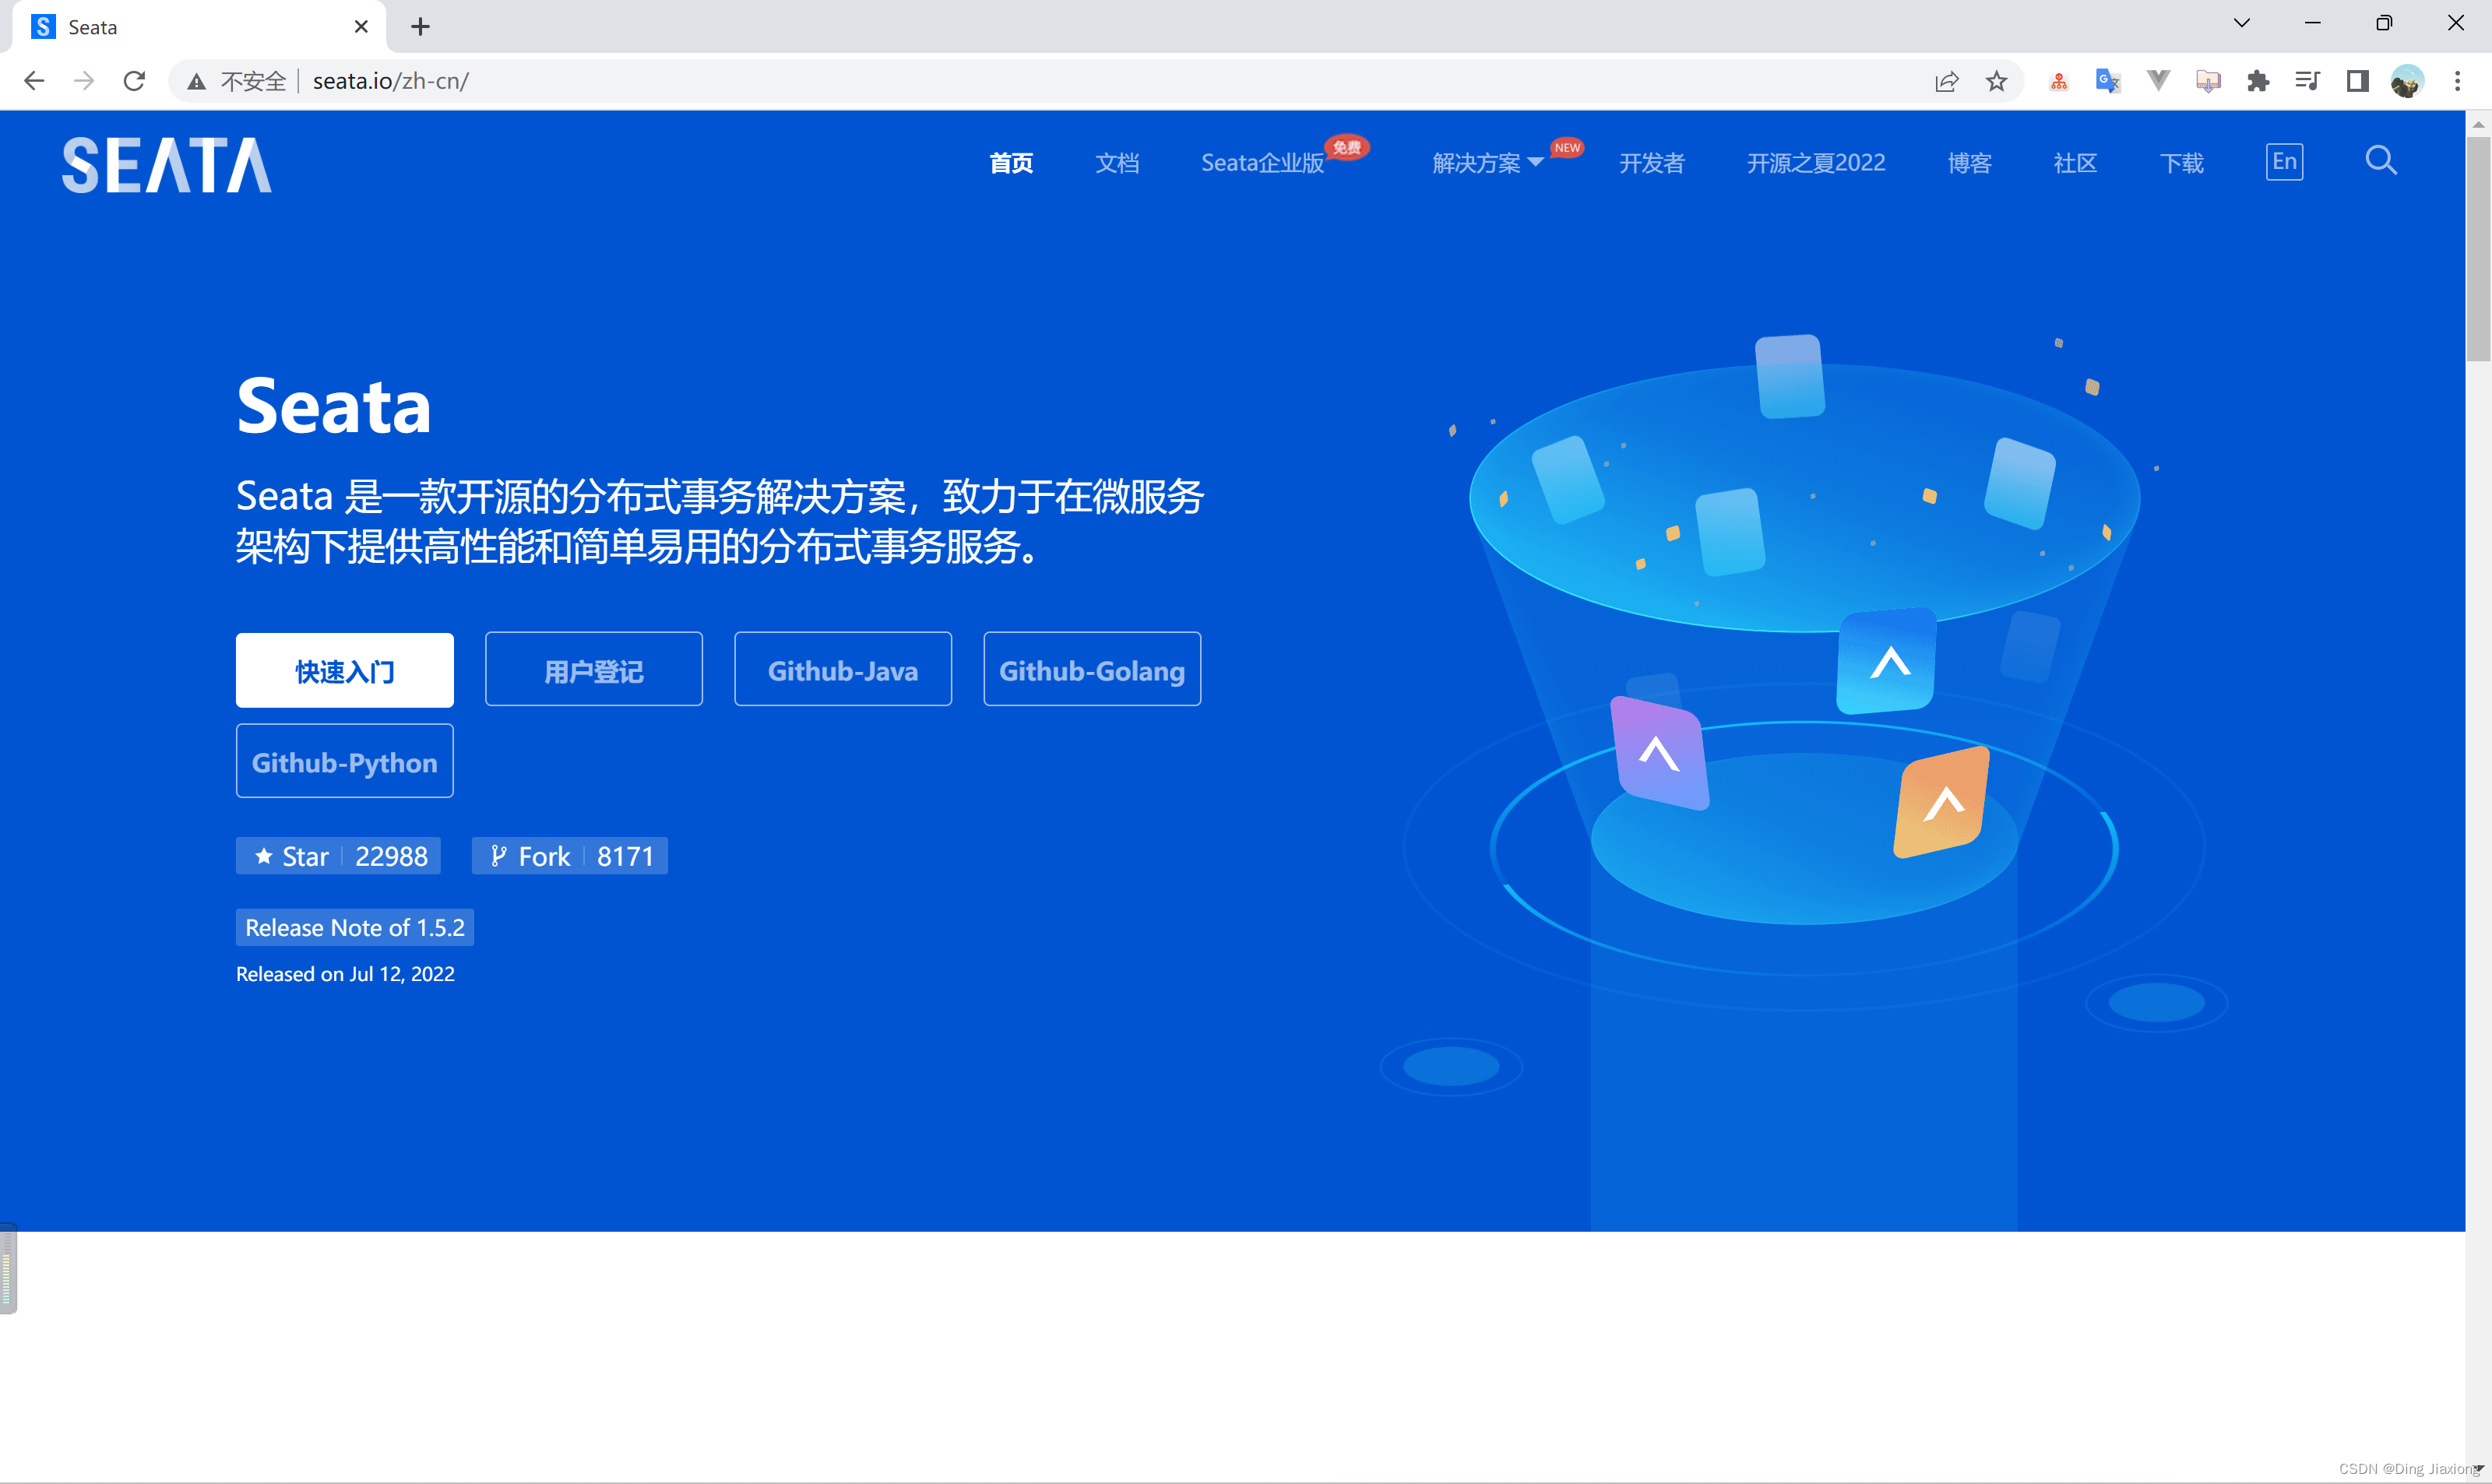Viewport: 2492px width, 1484px height.
Task: Click the page vertical scrollbar thumb
Action: tap(2478, 250)
